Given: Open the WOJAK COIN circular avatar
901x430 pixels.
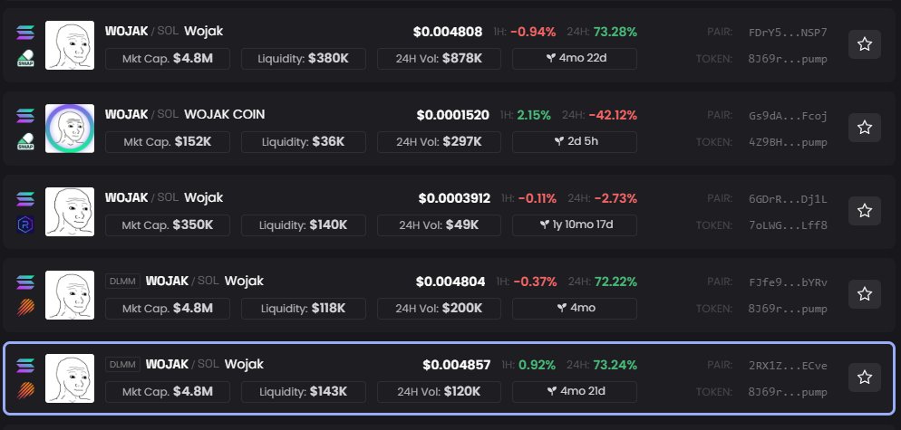Looking at the screenshot, I should [x=70, y=129].
